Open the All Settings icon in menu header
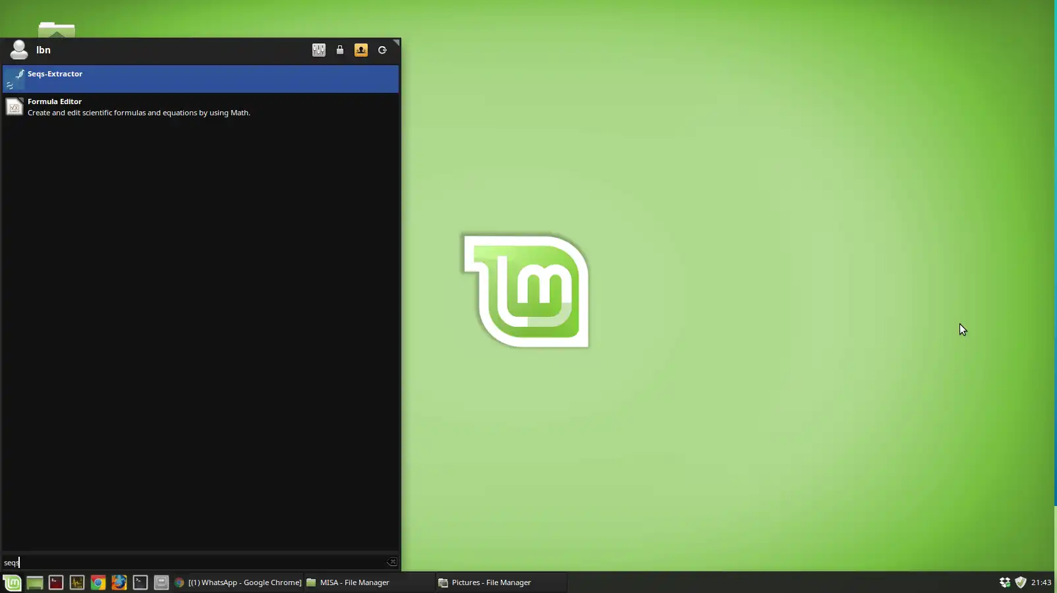The image size is (1057, 593). click(x=319, y=50)
